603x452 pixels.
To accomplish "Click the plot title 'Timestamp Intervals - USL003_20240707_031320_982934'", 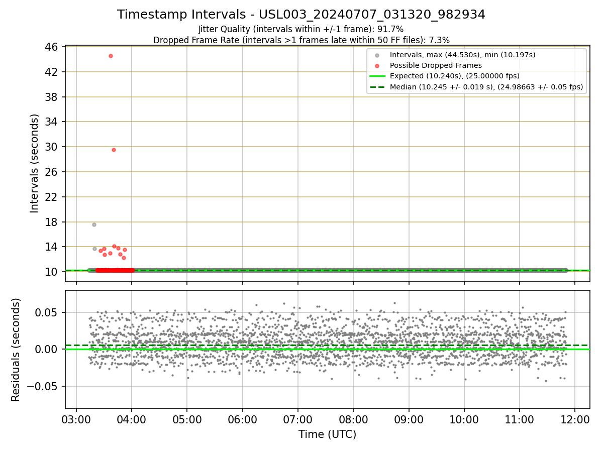I will [x=301, y=15].
